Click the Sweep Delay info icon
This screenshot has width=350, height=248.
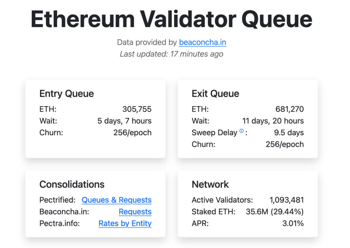click(x=242, y=131)
